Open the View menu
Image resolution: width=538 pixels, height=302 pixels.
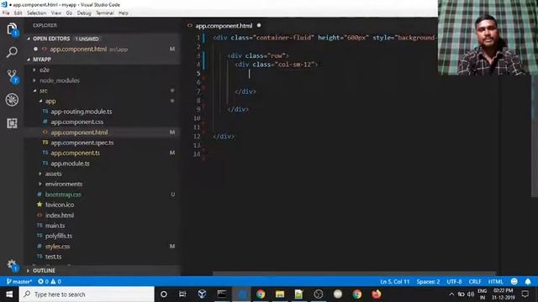[56, 13]
